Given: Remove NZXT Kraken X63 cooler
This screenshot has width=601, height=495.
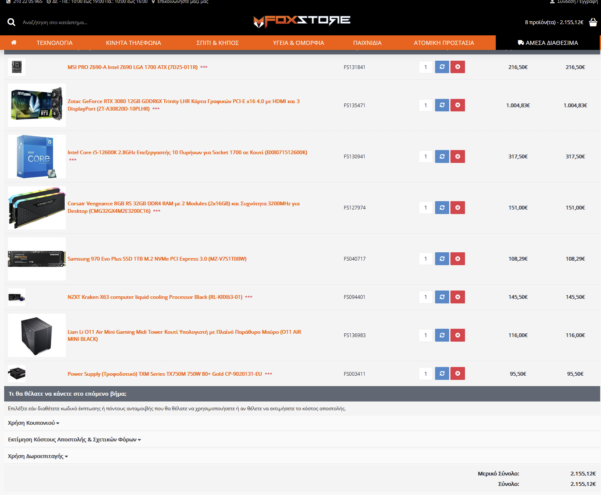Looking at the screenshot, I should pos(458,297).
